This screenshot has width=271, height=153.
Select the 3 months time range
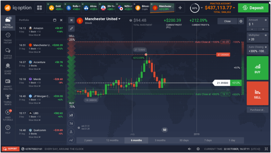[x=160, y=140]
